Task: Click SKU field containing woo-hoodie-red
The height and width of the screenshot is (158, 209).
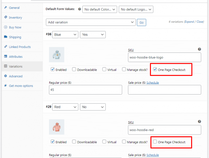Action: [165, 130]
